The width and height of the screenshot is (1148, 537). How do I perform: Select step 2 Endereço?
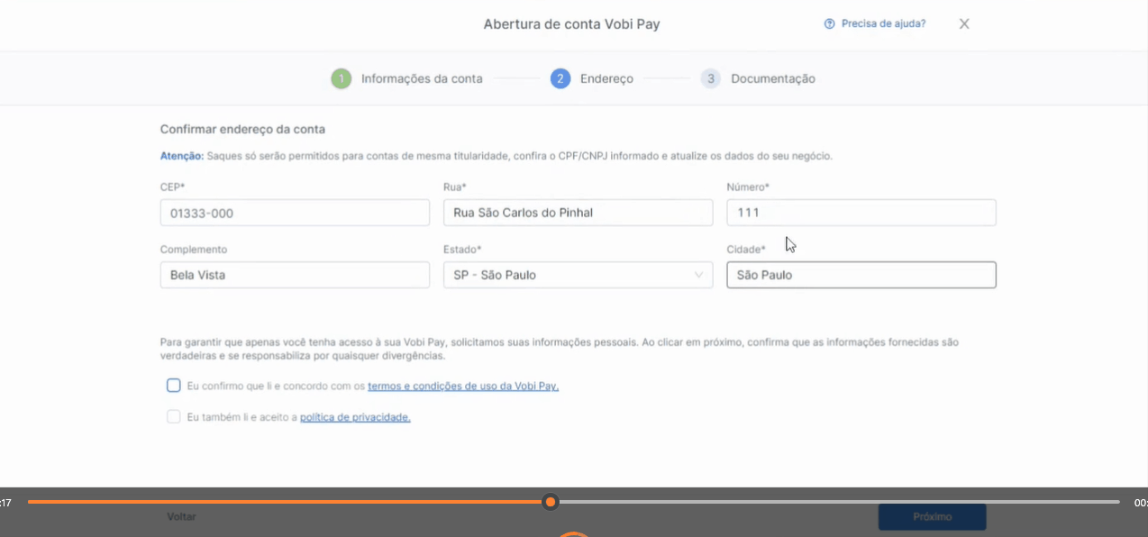click(592, 79)
